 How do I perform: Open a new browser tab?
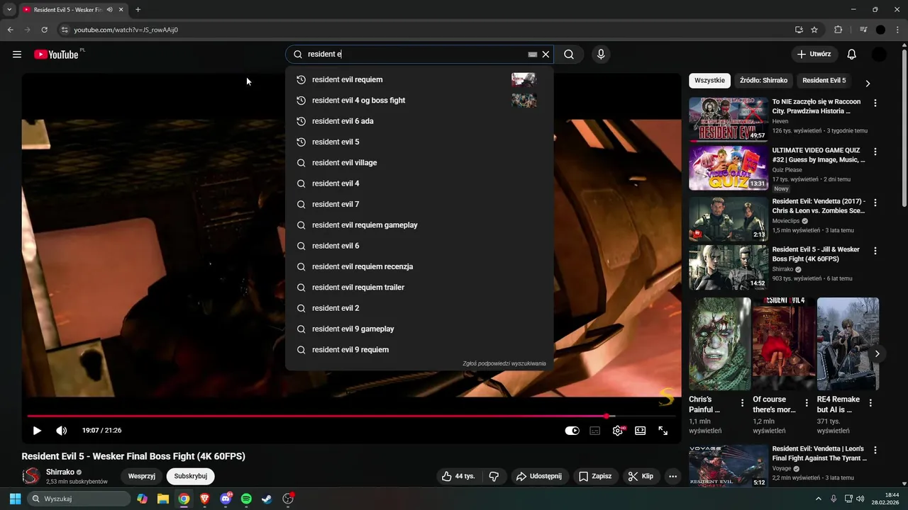pyautogui.click(x=138, y=10)
